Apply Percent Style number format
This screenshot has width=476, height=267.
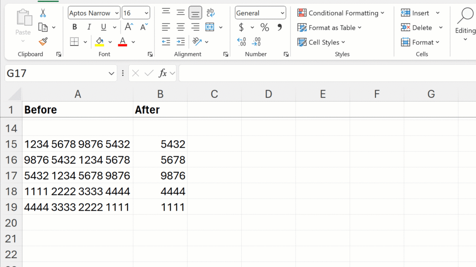(x=264, y=27)
